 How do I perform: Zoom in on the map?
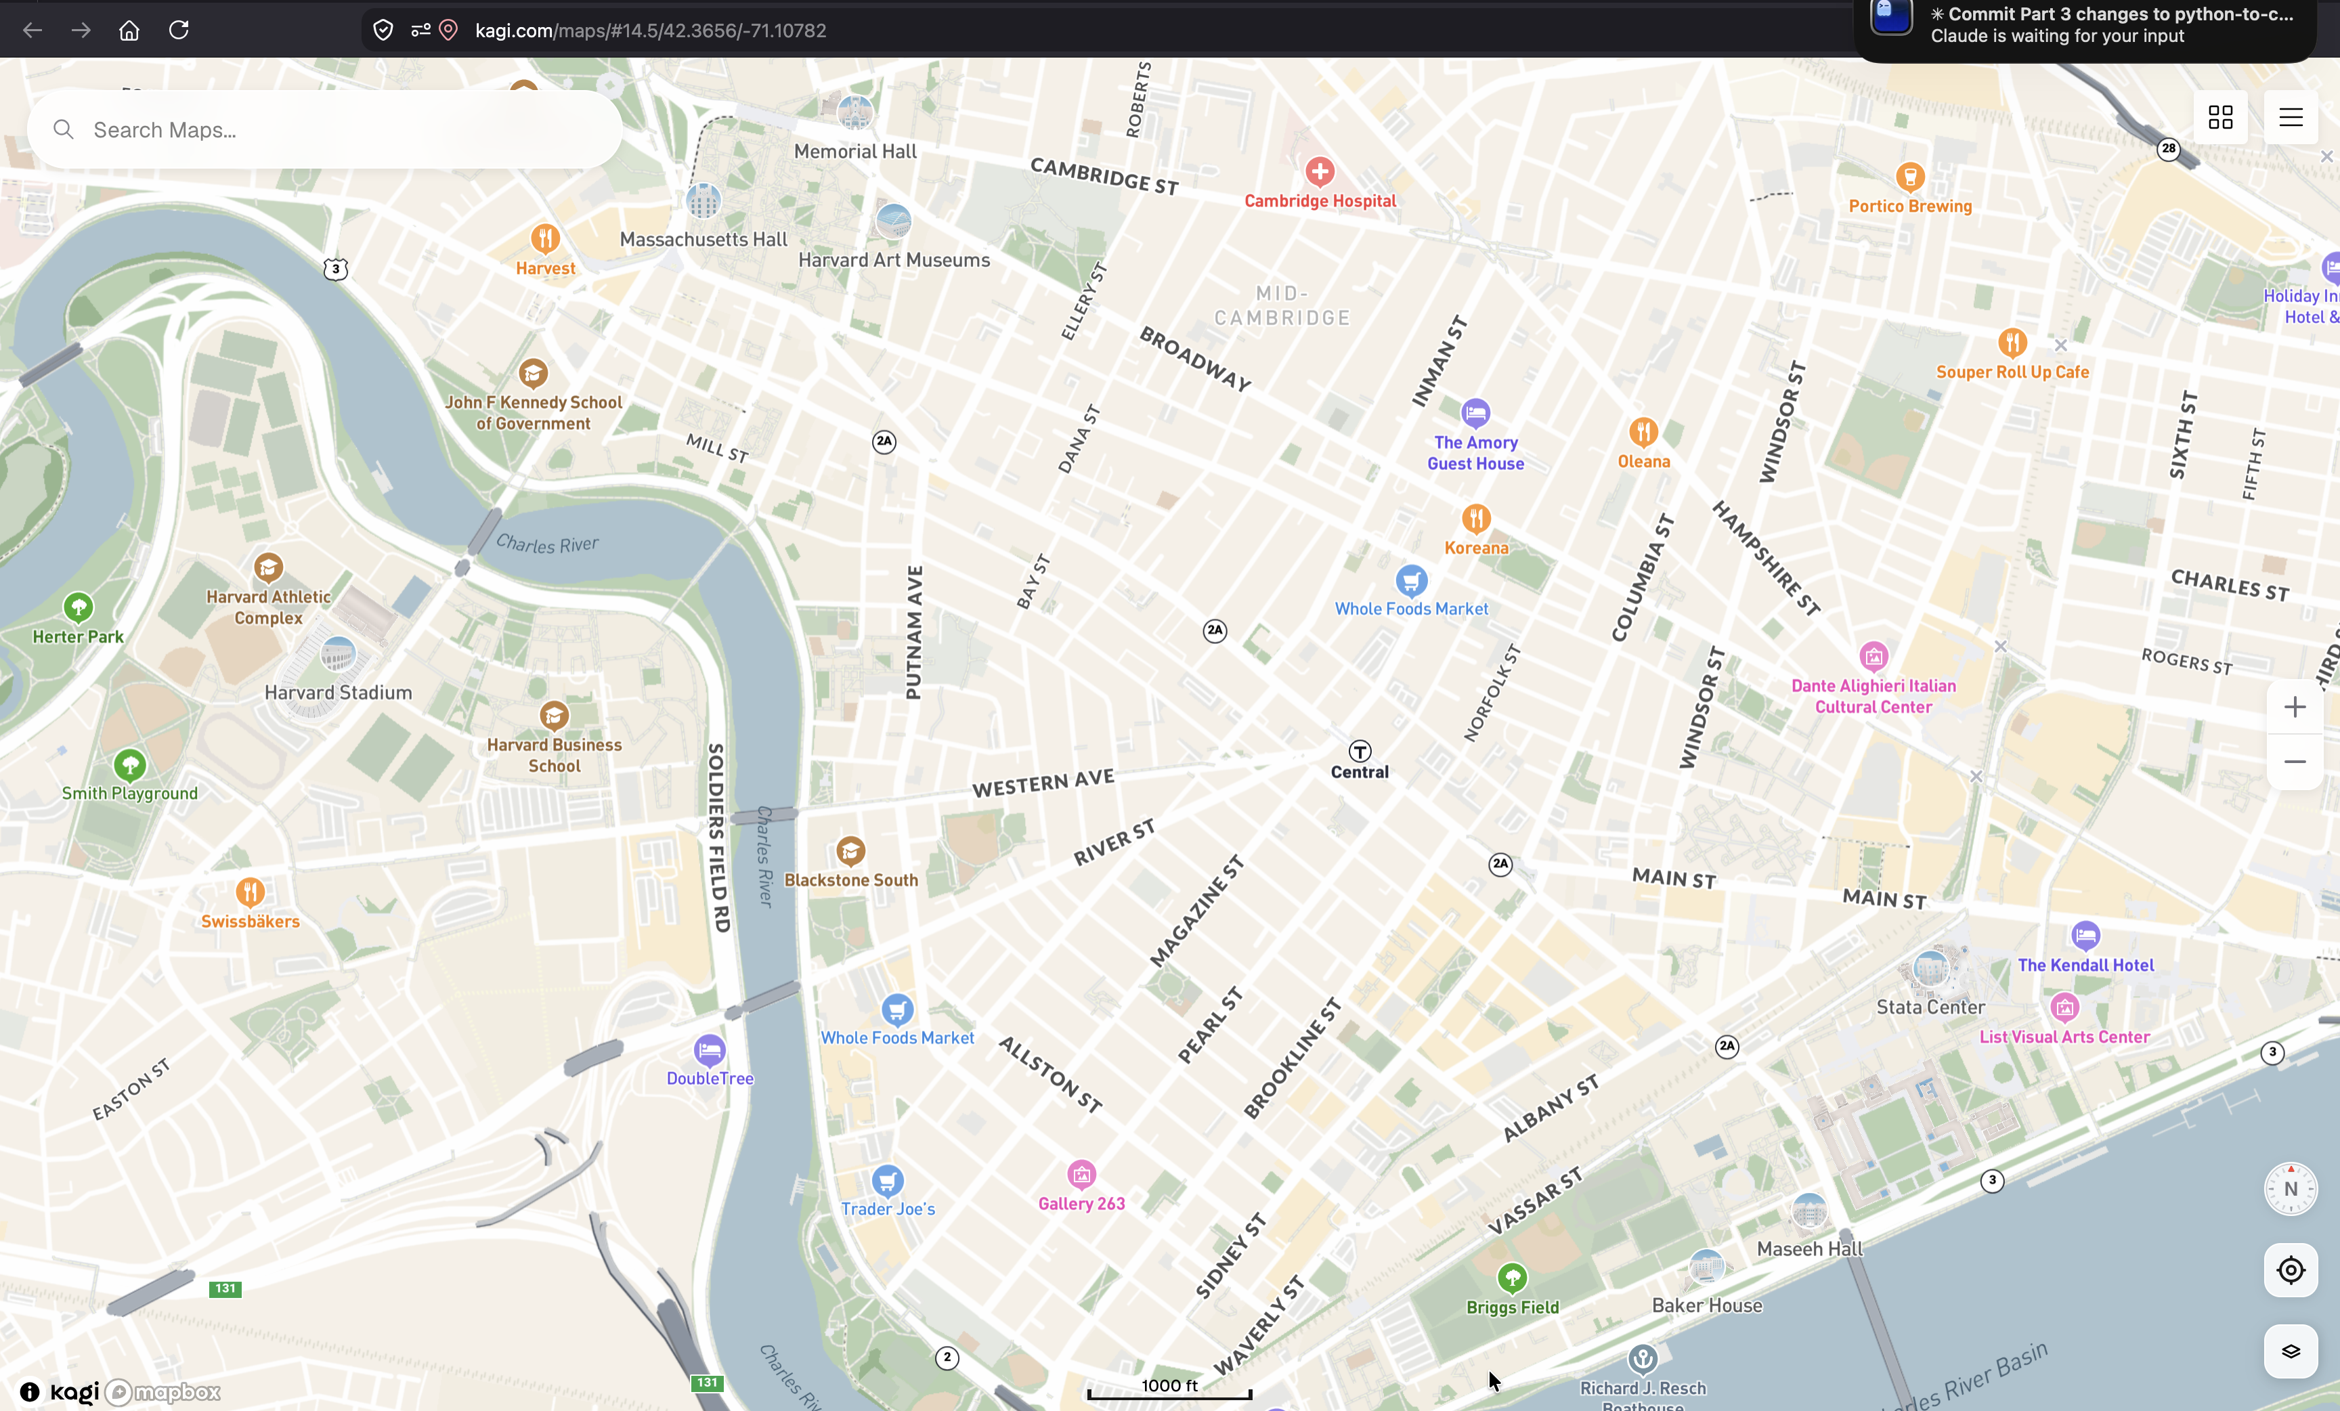[x=2295, y=708]
